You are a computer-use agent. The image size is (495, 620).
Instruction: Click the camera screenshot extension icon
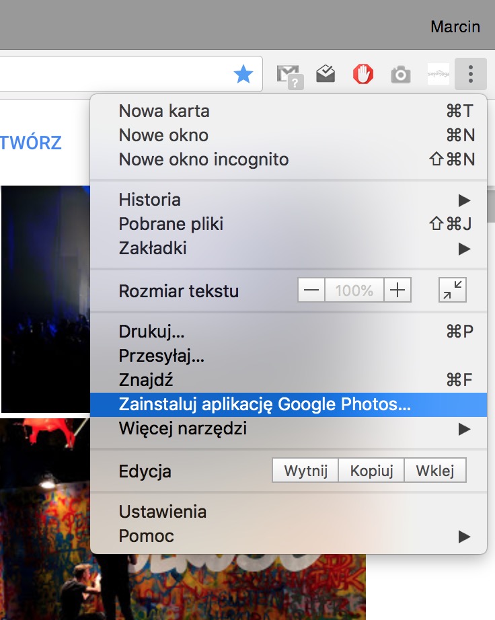click(x=401, y=75)
